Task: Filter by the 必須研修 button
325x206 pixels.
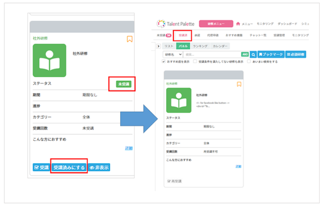Action: point(296,54)
